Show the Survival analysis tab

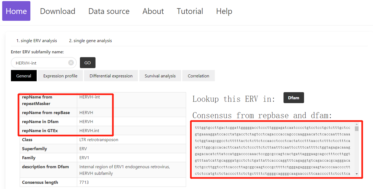(160, 76)
